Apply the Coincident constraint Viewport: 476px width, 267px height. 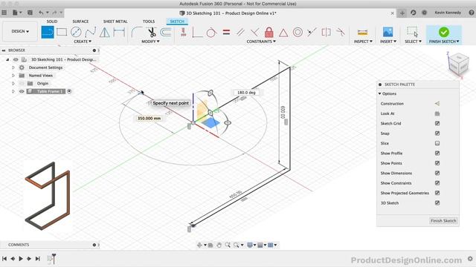tap(197, 32)
